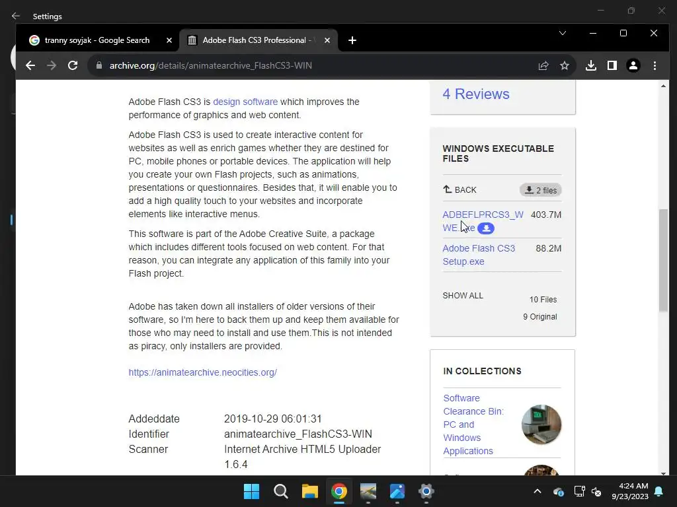Open the Chrome profile avatar

[633, 65]
